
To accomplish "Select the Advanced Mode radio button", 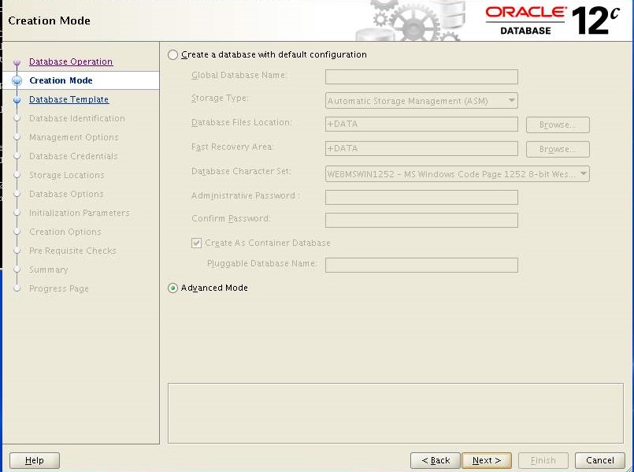I will pyautogui.click(x=172, y=288).
